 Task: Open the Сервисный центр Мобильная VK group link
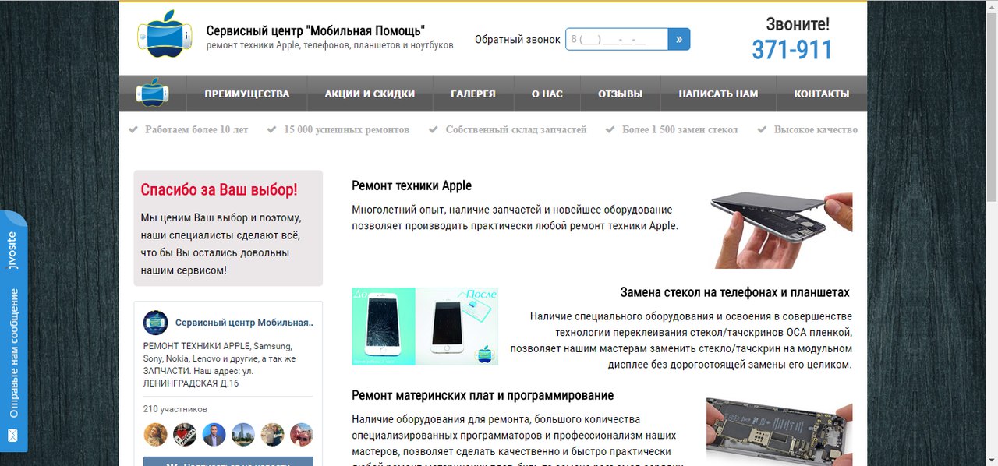tap(244, 323)
